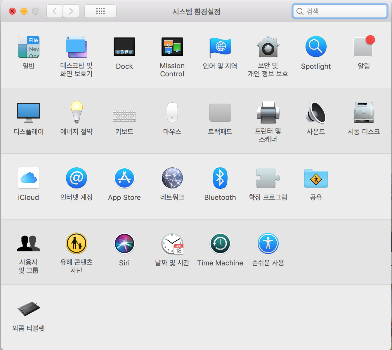
Task: Click the 검색 search field
Action: [x=340, y=11]
